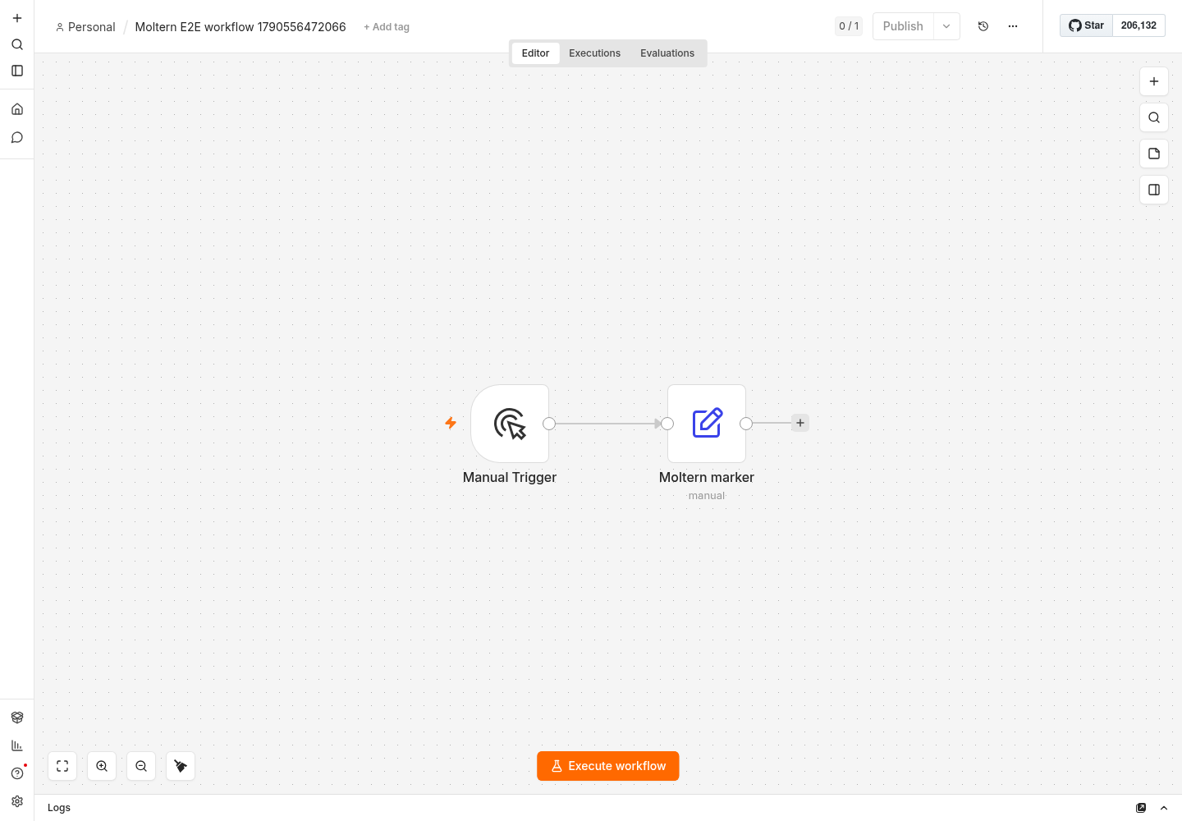This screenshot has width=1182, height=821.
Task: Click the GitHub Star button
Action: 1086,25
